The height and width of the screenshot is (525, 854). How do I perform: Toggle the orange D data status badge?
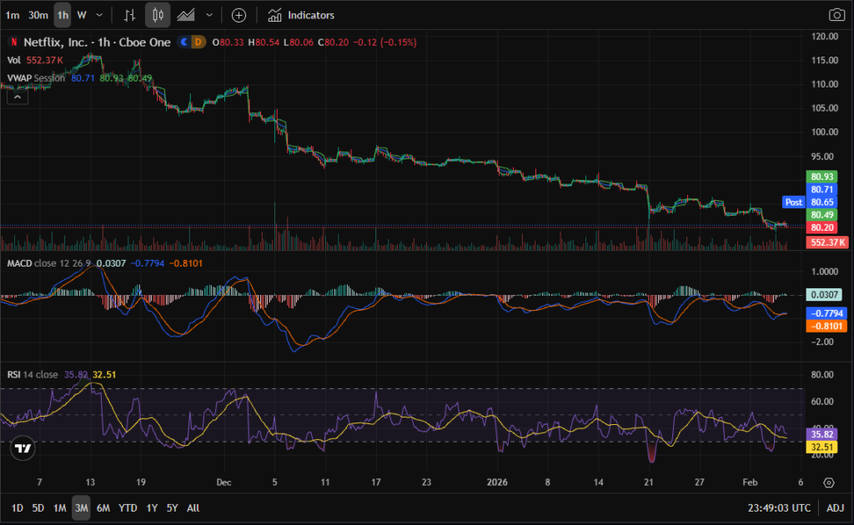198,42
